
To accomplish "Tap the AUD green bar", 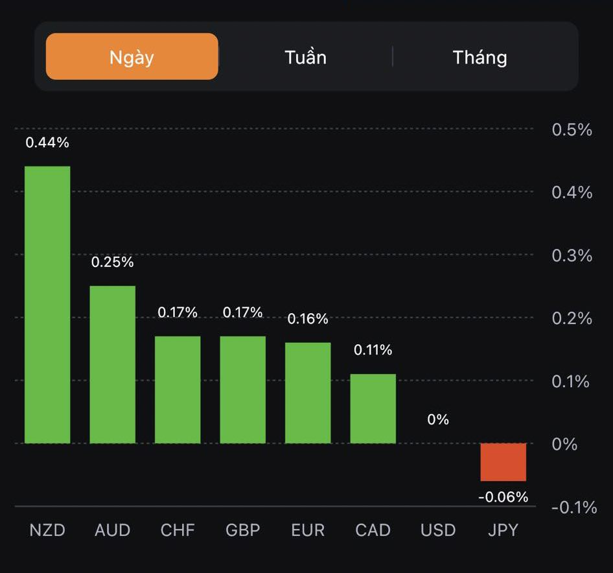I will pos(113,364).
